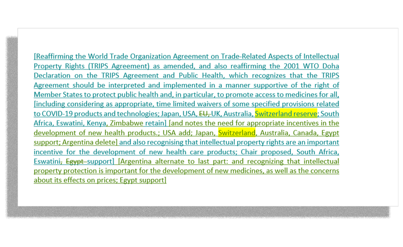
Task: Click 'Member States' at the line start
Action: tap(58, 94)
